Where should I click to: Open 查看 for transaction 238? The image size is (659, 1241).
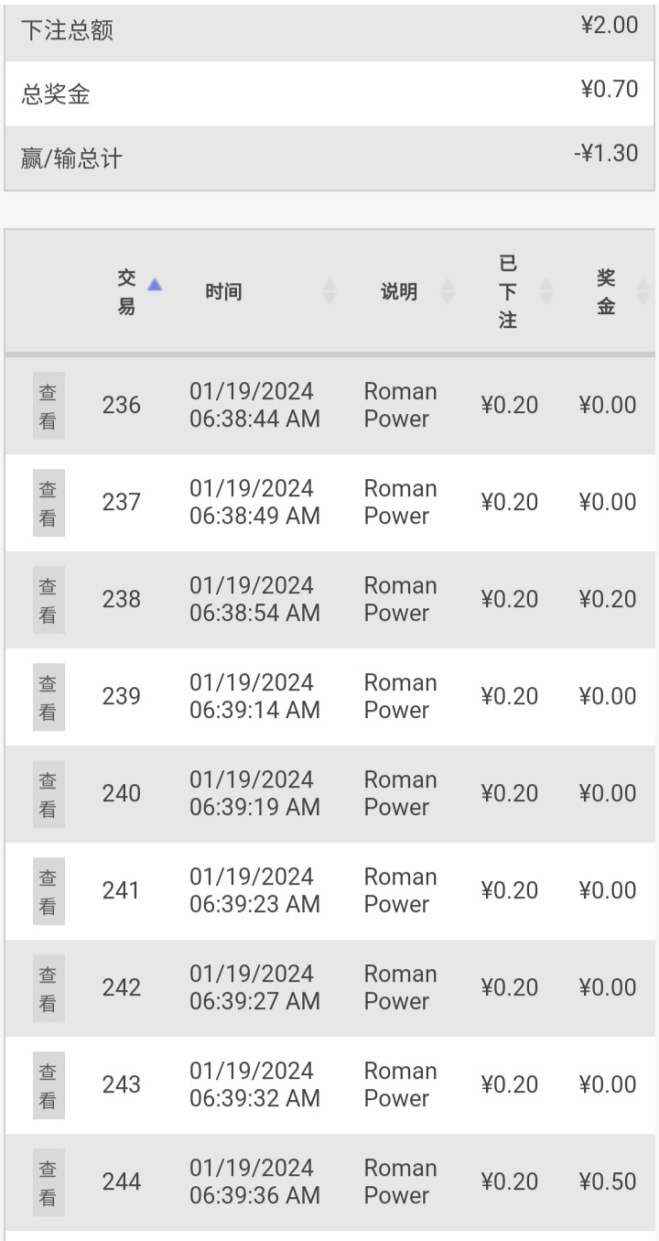tap(49, 600)
